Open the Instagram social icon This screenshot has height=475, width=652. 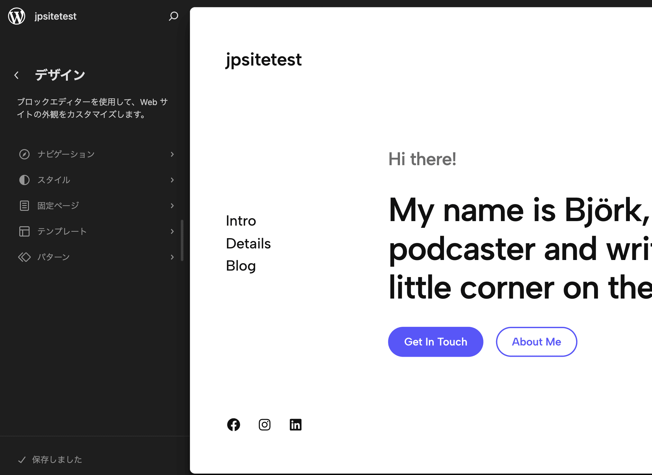pos(265,425)
